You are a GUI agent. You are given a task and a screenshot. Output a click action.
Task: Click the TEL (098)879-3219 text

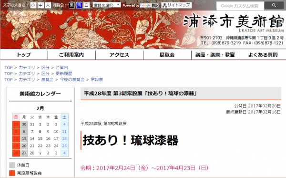tap(221, 43)
